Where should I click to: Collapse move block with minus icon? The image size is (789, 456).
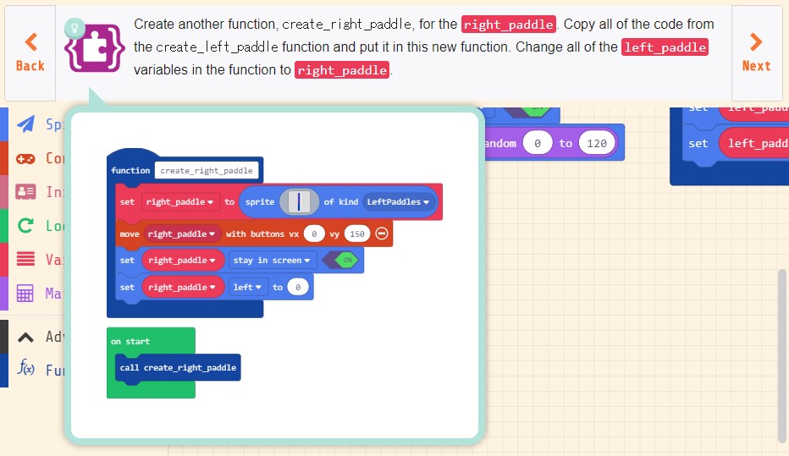pos(382,233)
